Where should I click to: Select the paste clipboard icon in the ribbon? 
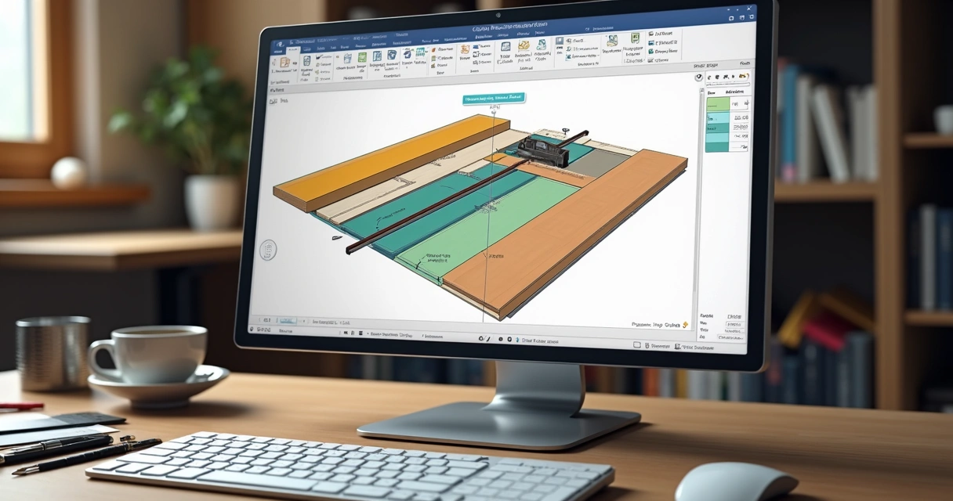pos(285,62)
